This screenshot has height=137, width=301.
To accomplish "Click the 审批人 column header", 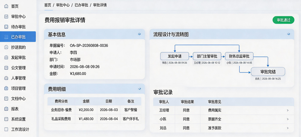I will point(164,102).
